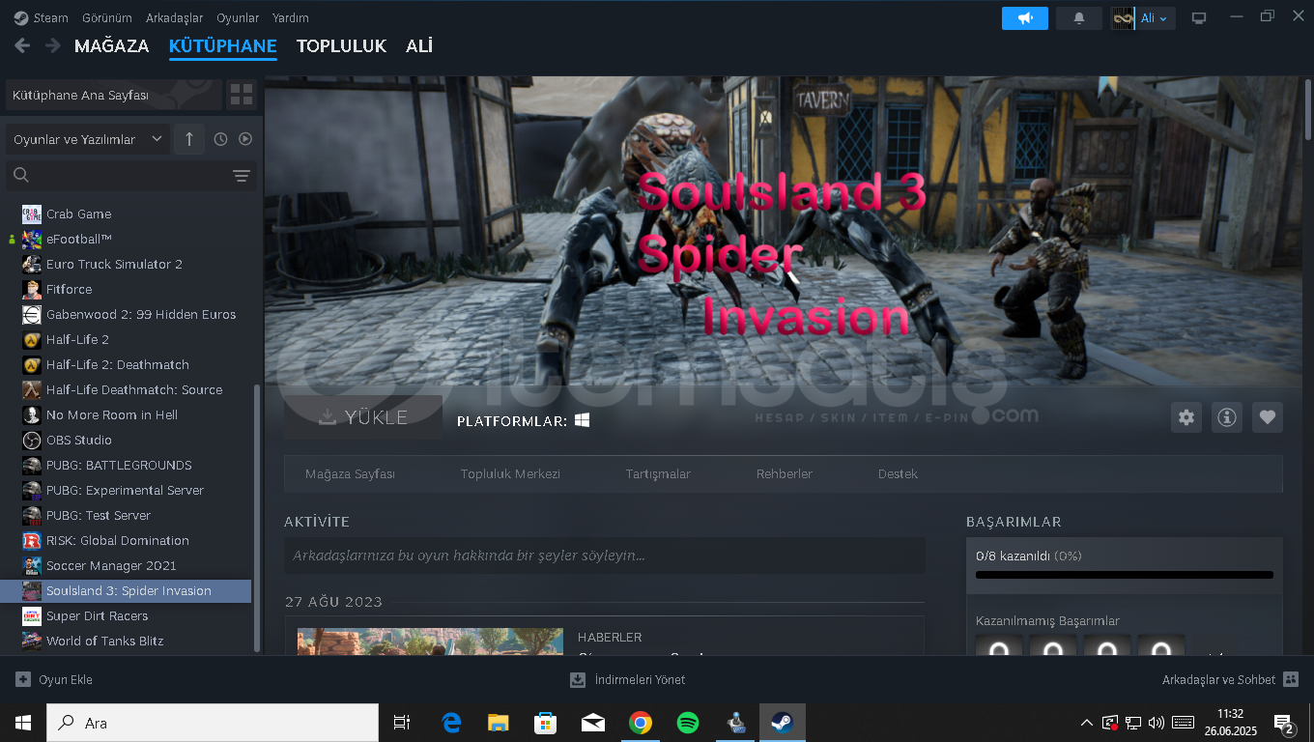The image size is (1314, 742).
Task: Open Google Chrome from the taskbar
Action: point(640,723)
